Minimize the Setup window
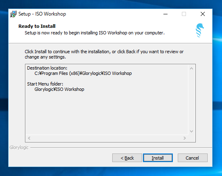Viewport: 222px width, 176px height. pos(165,14)
